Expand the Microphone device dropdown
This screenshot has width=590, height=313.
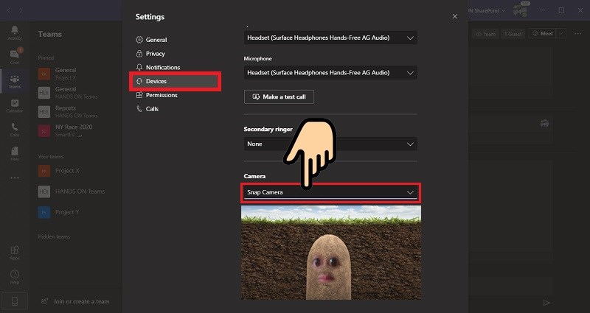tap(330, 73)
